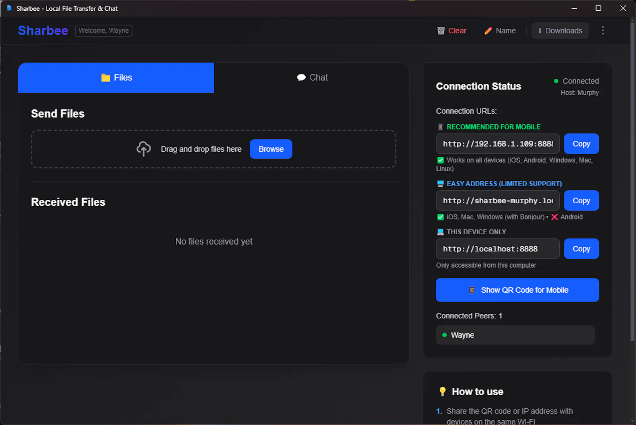Click the download arrow icon in Downloads
Image resolution: width=636 pixels, height=425 pixels.
coord(540,31)
